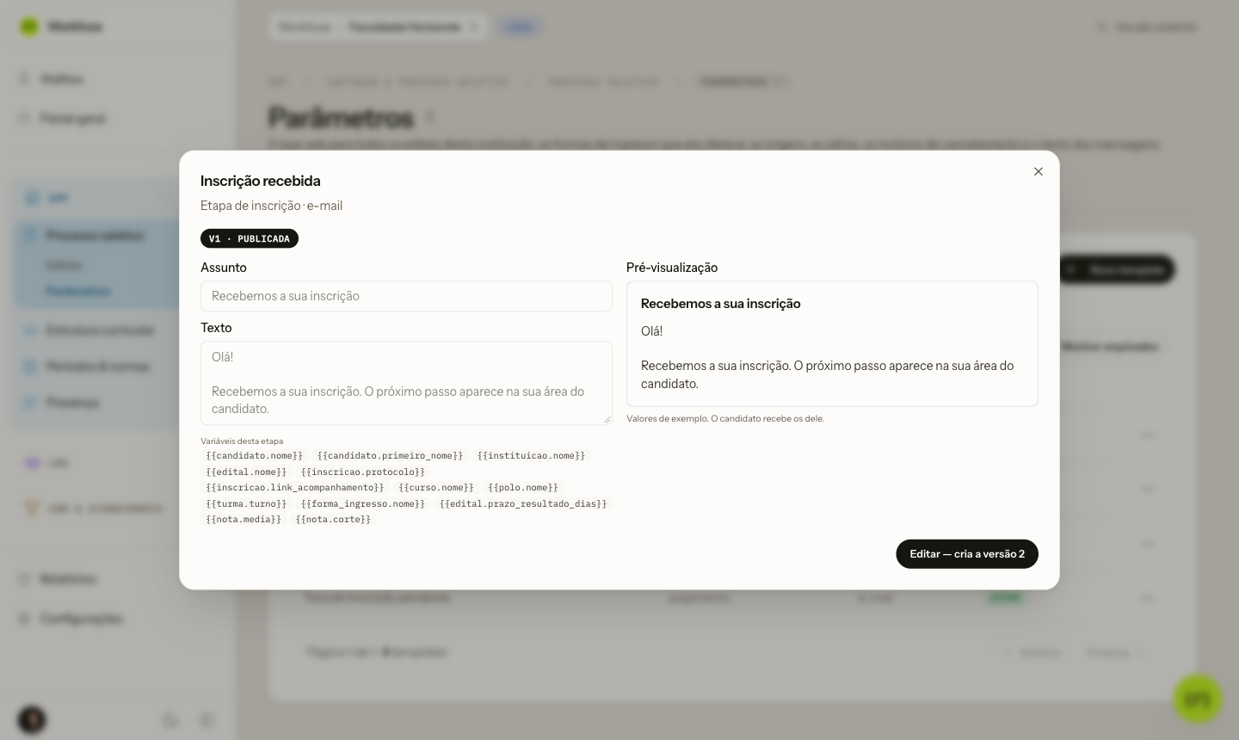Close the Inscrição recebida dialog
The image size is (1239, 740).
pos(1039,171)
